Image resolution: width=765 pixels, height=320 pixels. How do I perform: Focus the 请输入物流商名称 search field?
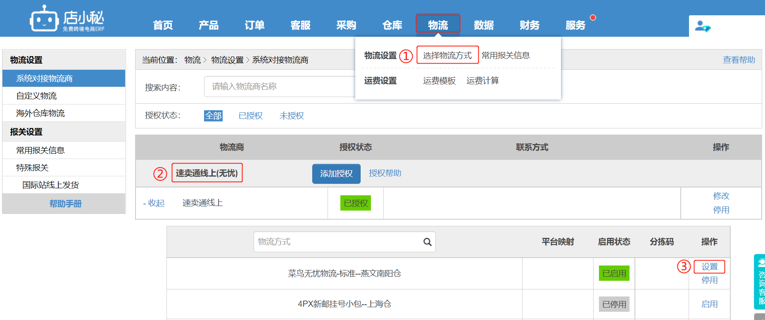pos(280,86)
